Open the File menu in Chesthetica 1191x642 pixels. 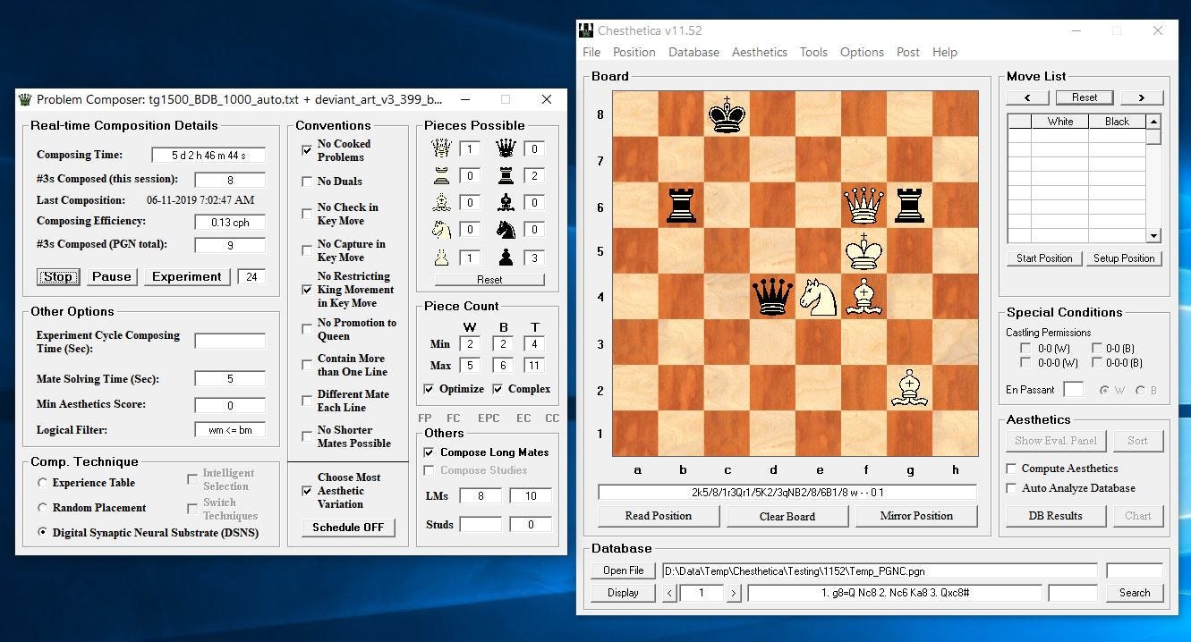coord(591,52)
